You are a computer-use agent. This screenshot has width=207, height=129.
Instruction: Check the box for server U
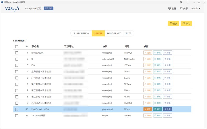click(17, 59)
